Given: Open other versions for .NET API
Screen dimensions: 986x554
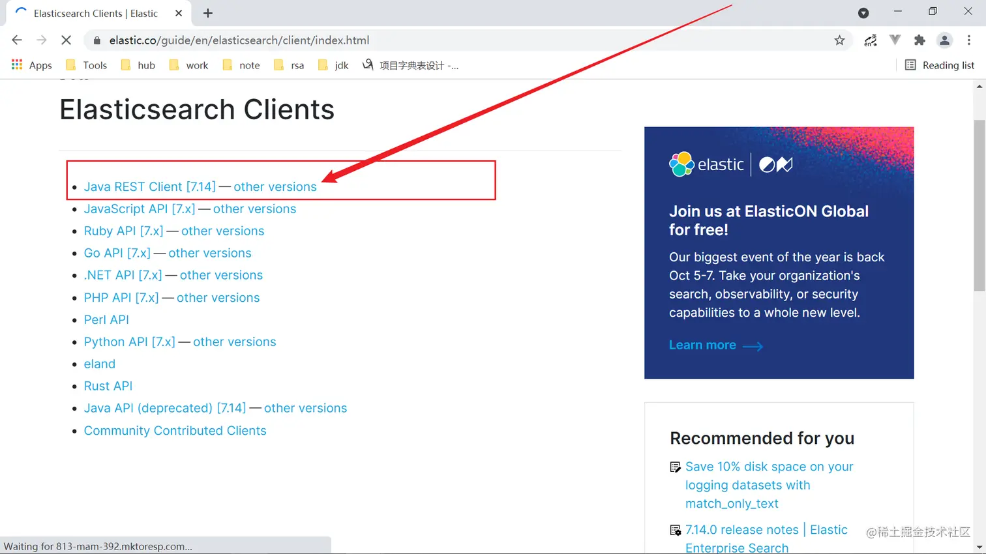Looking at the screenshot, I should click(221, 275).
